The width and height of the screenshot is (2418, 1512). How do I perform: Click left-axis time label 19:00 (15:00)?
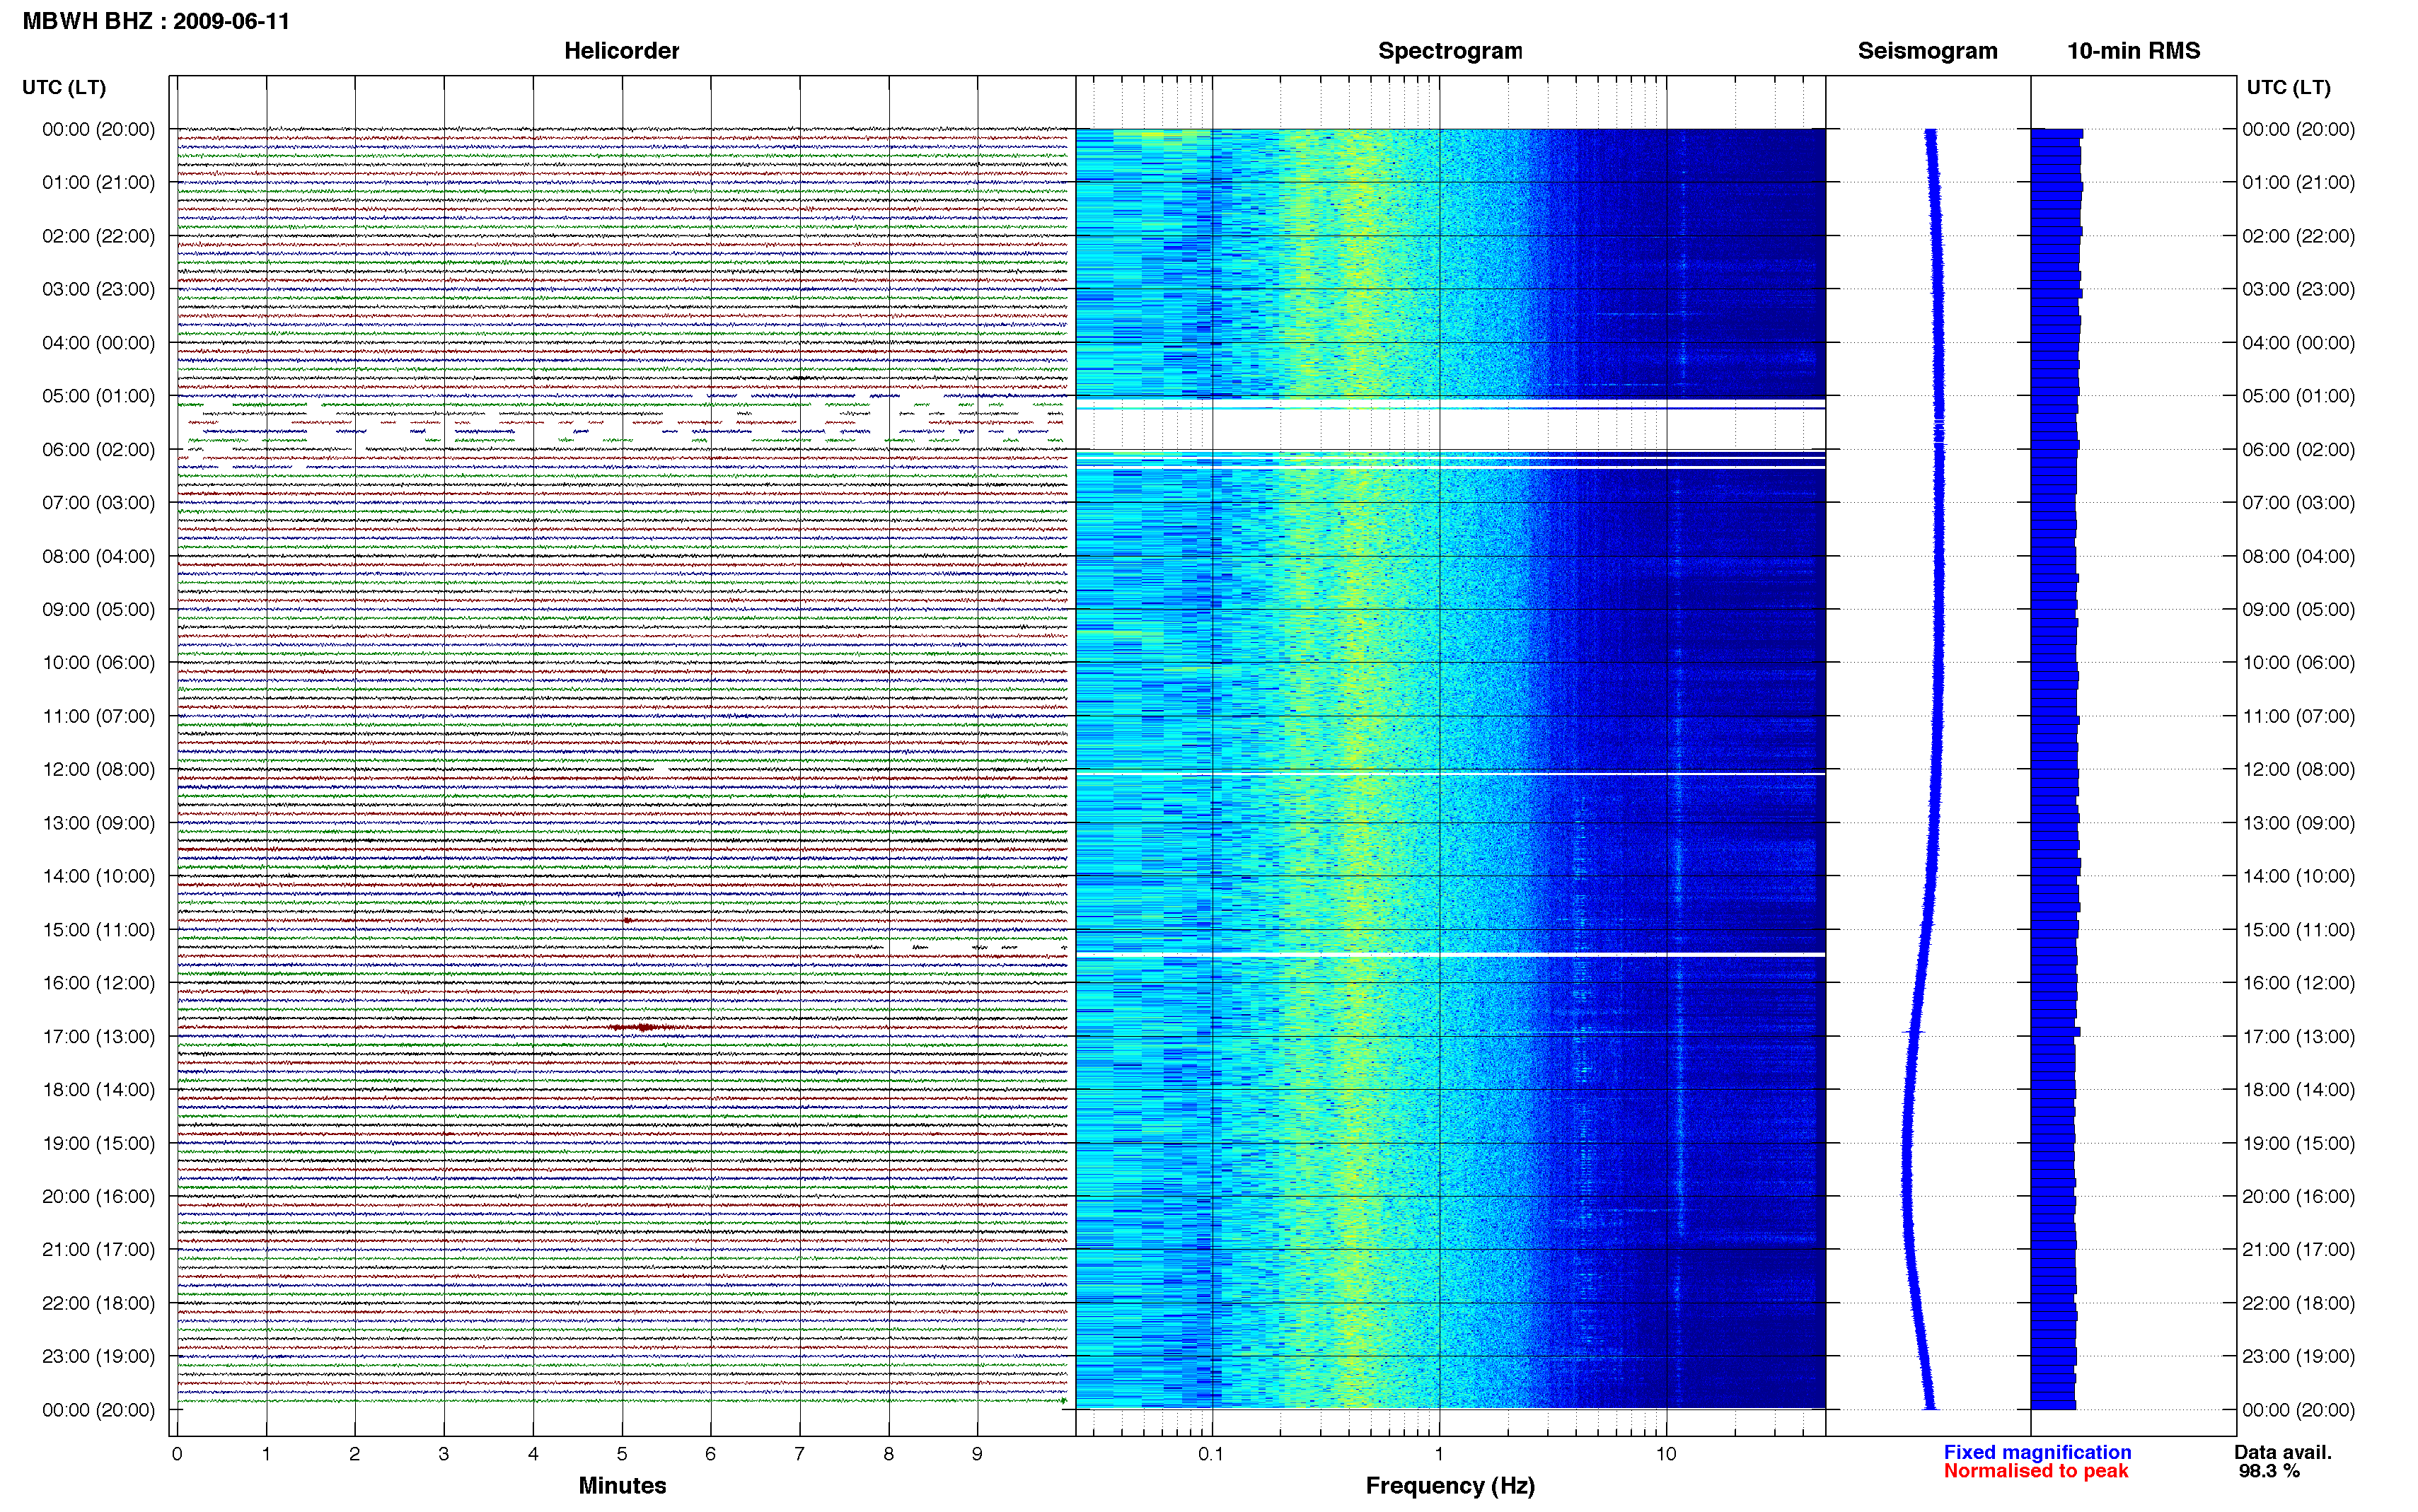pos(98,1143)
